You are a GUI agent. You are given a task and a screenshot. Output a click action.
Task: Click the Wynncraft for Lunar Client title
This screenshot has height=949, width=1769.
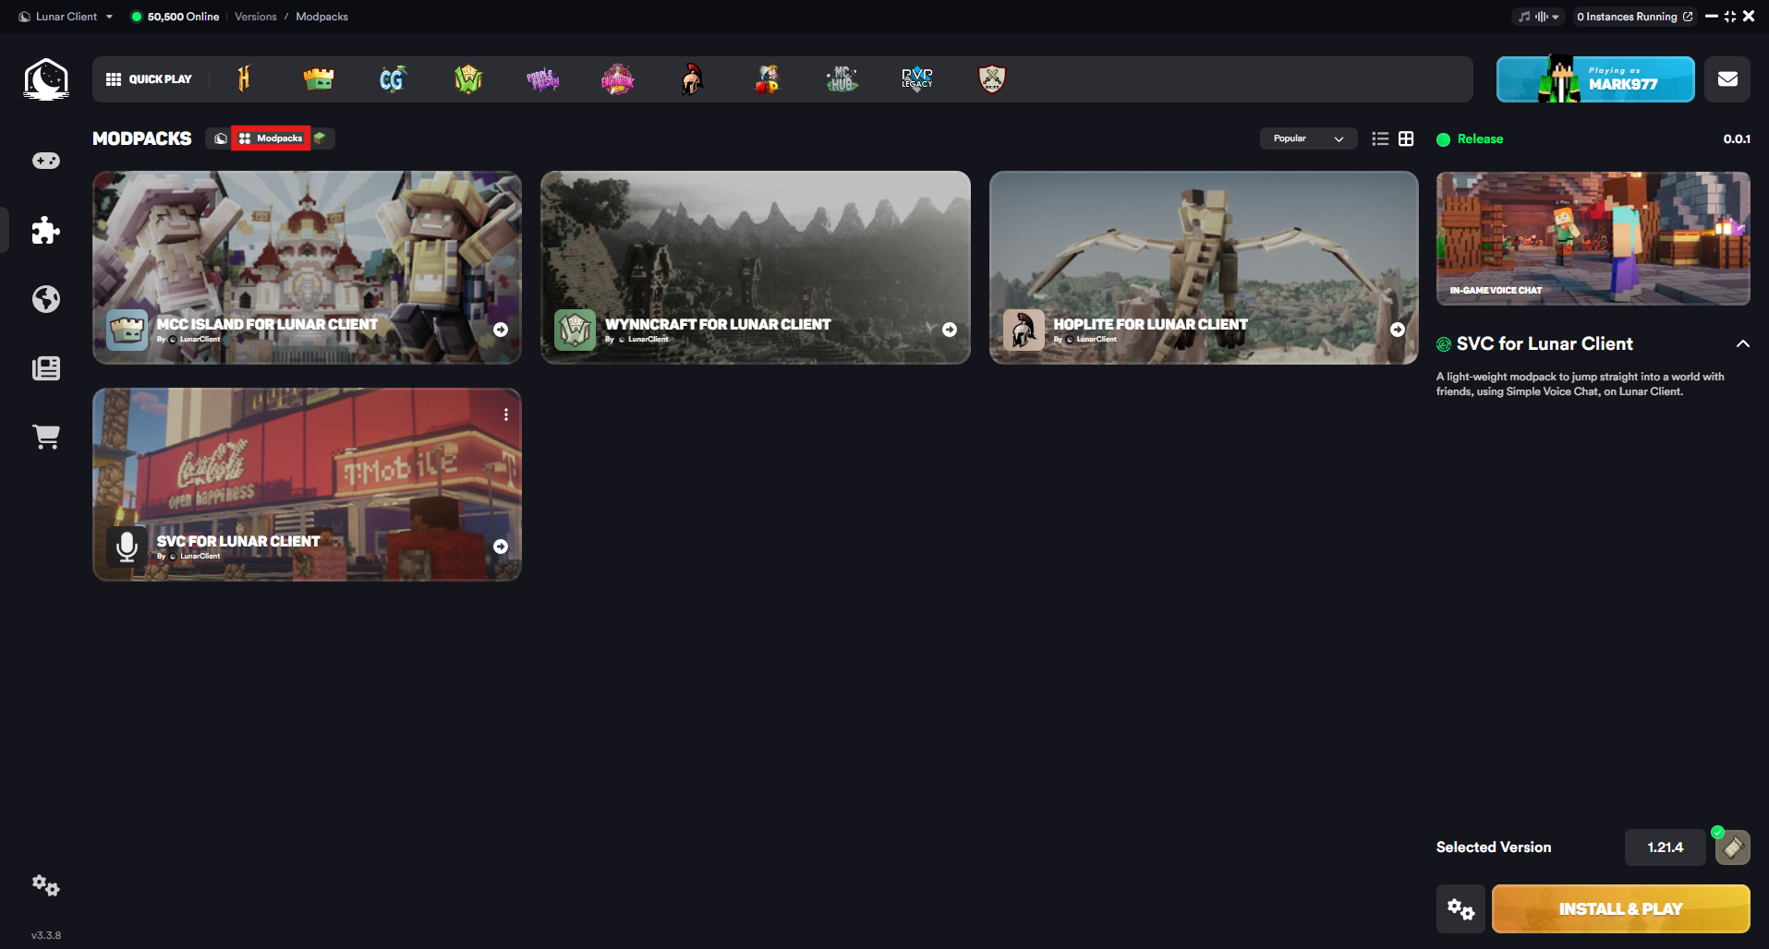tap(718, 324)
